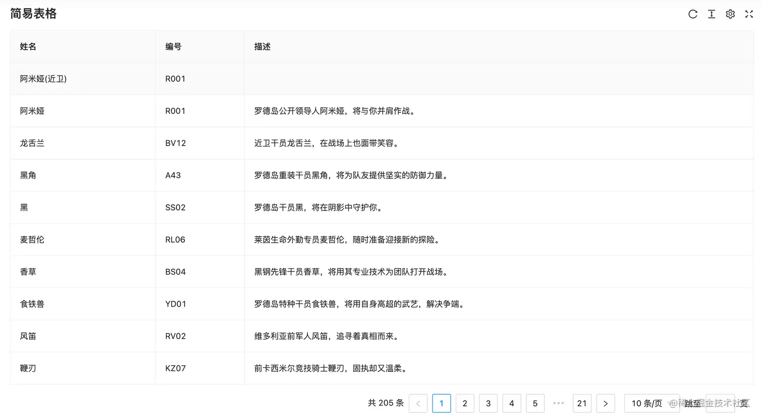Select page 3 in pagination
The image size is (762, 420).
tap(488, 403)
